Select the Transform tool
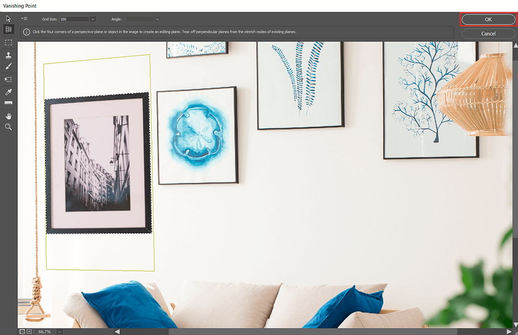This screenshot has width=518, height=335. click(9, 79)
